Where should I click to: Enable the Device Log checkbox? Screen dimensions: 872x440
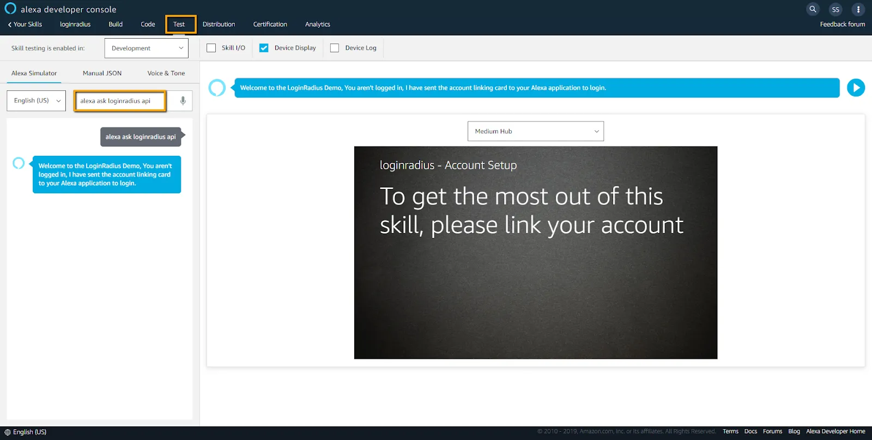pos(335,48)
